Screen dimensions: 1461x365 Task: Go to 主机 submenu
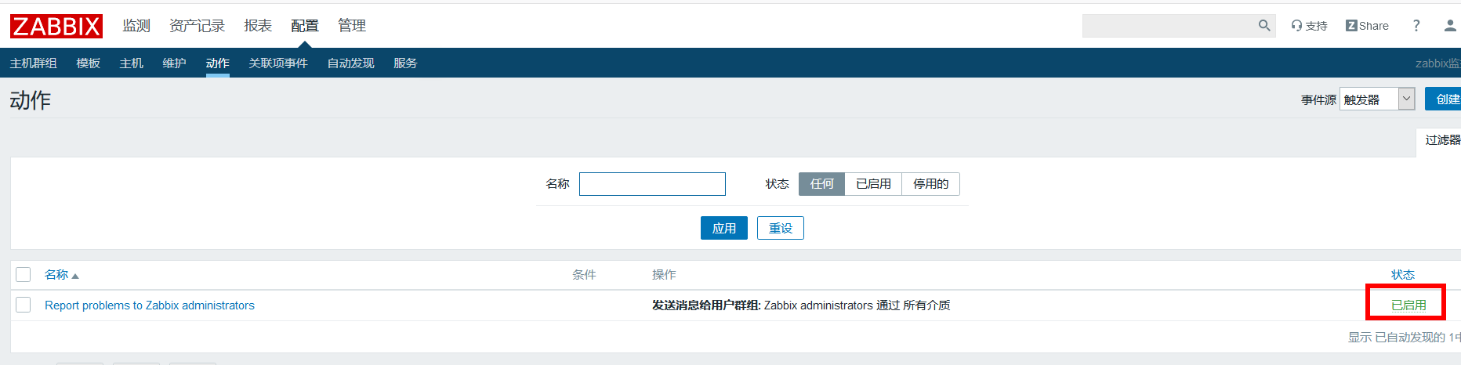[131, 63]
